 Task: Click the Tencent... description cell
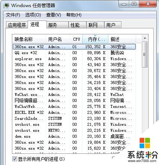pyautogui.click(x=121, y=106)
